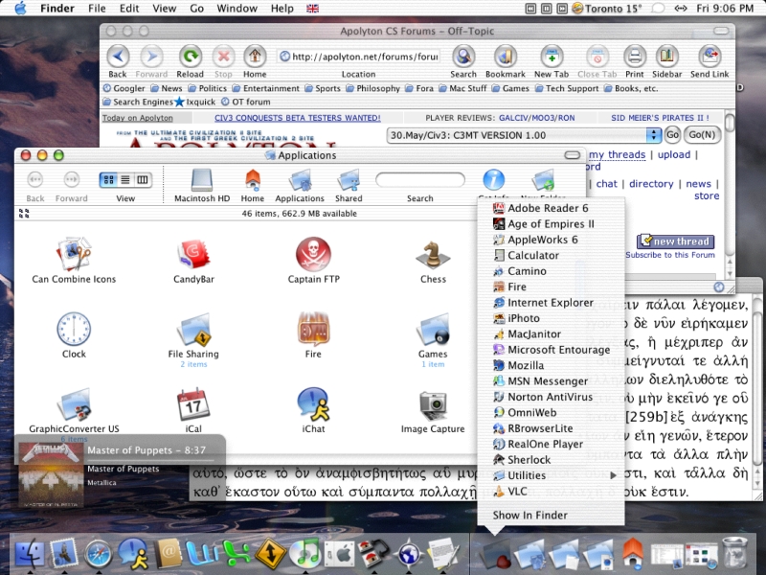Toggle the Finder toolbar with the pill button
Screen dimensions: 766x575
click(573, 155)
